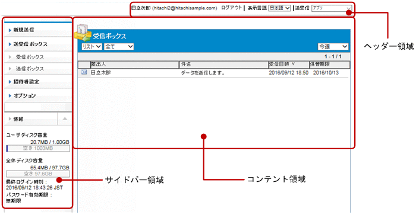
Task: Click received date 2016/09/12 18:50
Action: (289, 73)
